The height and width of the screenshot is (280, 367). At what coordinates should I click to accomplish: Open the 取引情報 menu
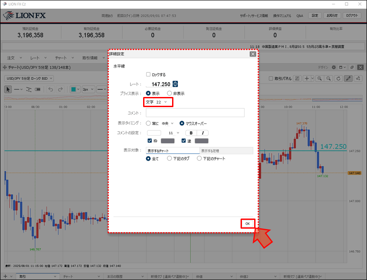pyautogui.click(x=94, y=58)
